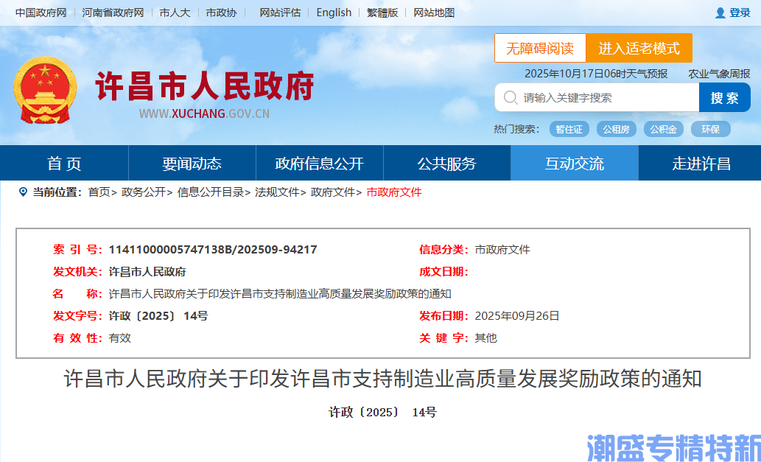Go to 政府信息公开 section
Viewport: 761px width, 462px height.
click(319, 164)
